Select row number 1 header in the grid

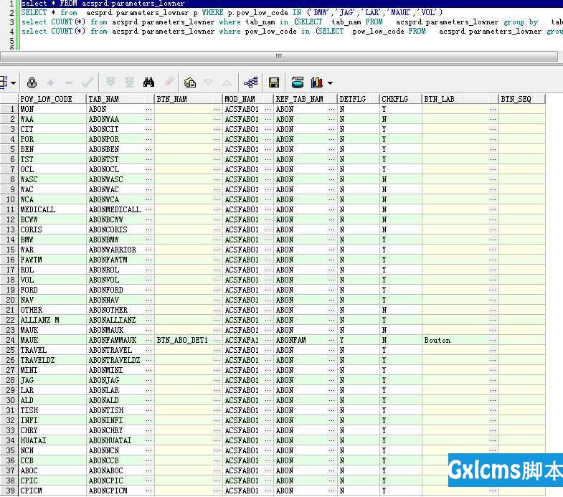click(9, 109)
